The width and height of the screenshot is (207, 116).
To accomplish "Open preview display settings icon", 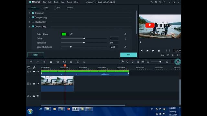I will click(x=163, y=55).
